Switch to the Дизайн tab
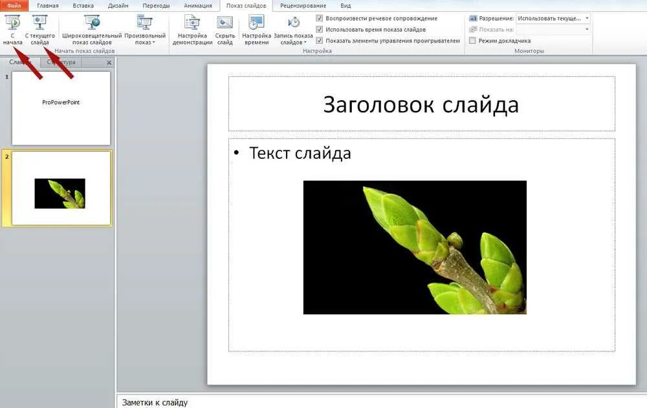 pos(118,6)
